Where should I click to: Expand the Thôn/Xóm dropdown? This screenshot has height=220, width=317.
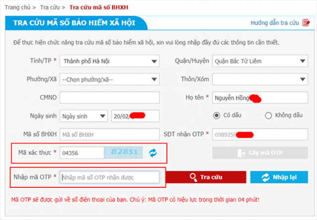pyautogui.click(x=260, y=79)
